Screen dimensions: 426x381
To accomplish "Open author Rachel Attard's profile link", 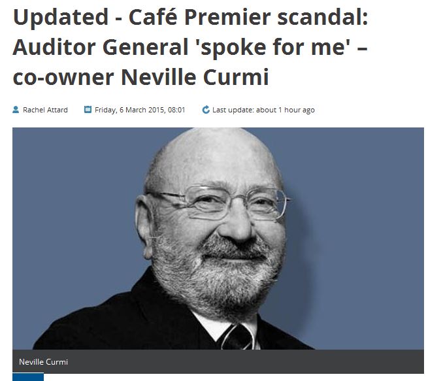I will point(45,110).
